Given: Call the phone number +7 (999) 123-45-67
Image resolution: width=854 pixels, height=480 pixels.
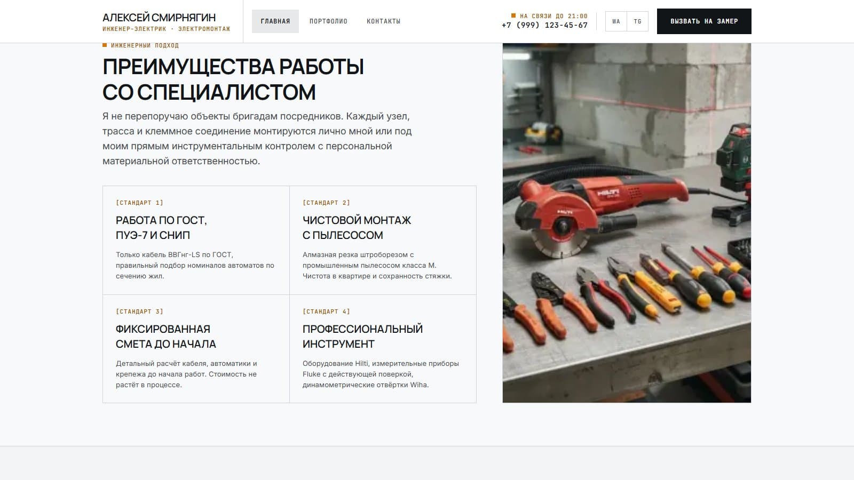Looking at the screenshot, I should click(544, 25).
